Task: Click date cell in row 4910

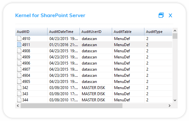Action: (64, 39)
